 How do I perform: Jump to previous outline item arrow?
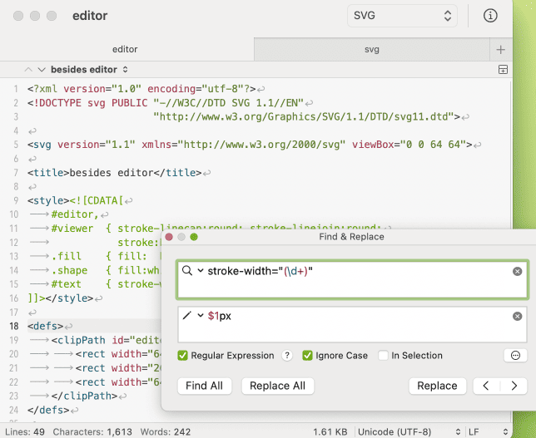(x=28, y=70)
